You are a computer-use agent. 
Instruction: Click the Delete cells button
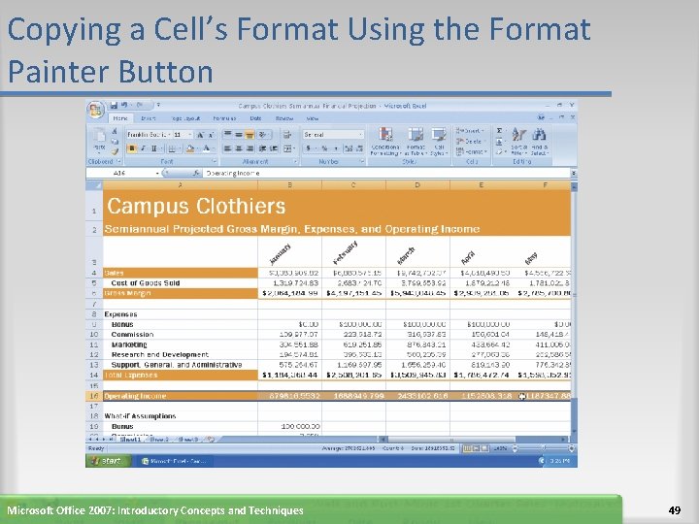470,142
